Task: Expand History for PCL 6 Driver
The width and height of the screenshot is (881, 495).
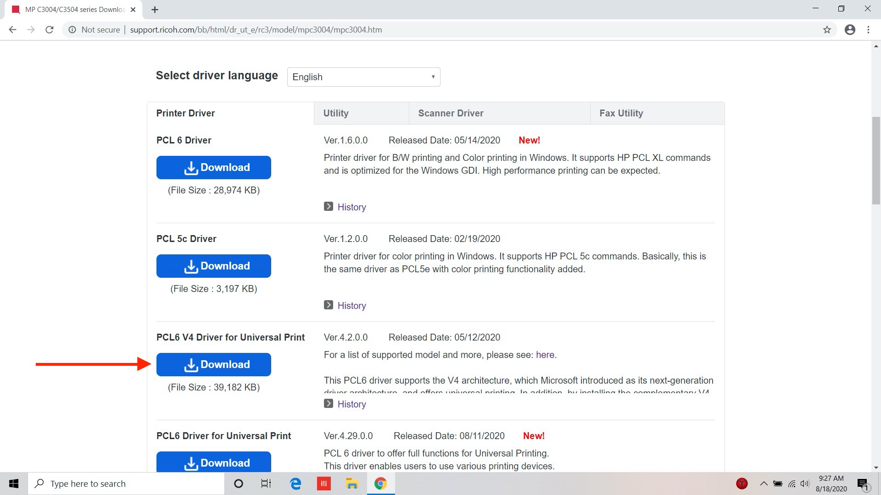Action: (x=345, y=207)
